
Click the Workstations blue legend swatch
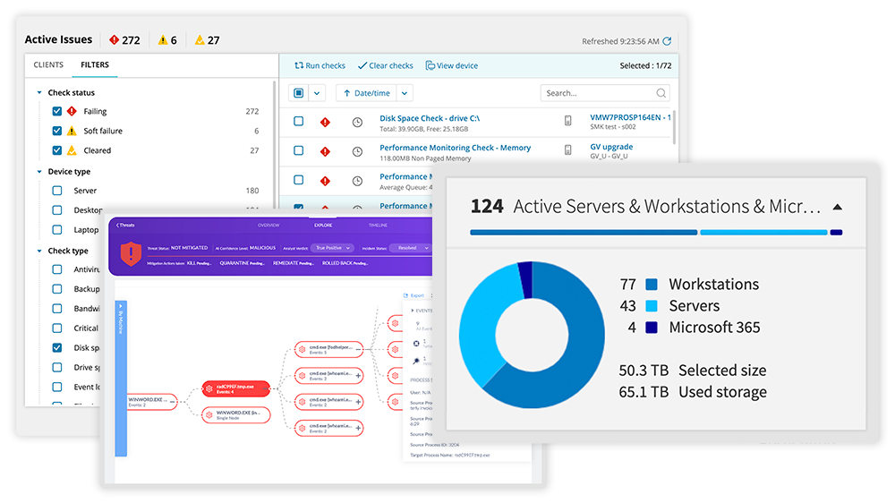[651, 285]
